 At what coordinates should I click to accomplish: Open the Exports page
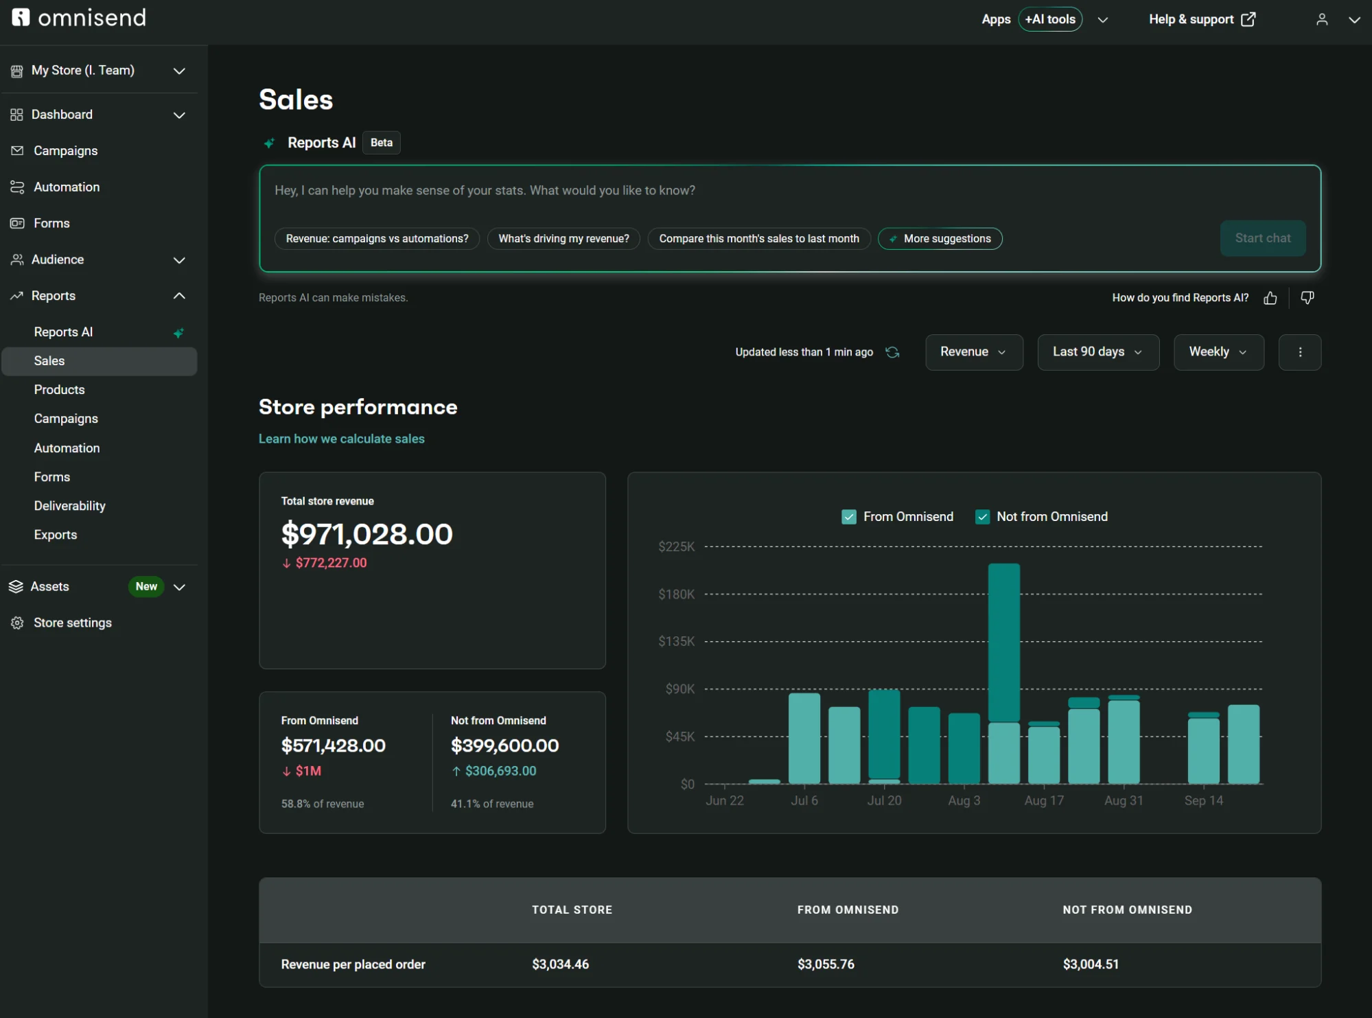55,535
